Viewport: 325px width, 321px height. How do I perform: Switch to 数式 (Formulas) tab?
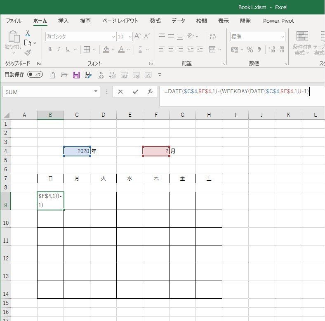coord(155,21)
